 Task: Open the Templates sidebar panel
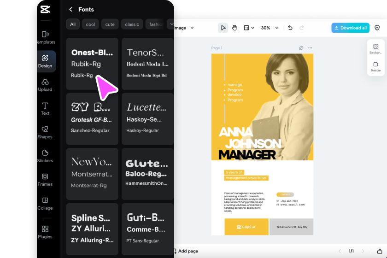[x=45, y=37]
